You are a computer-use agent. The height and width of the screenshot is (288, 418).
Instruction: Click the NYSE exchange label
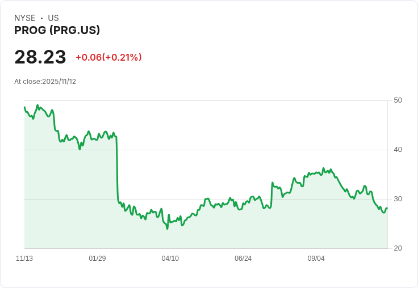click(25, 18)
